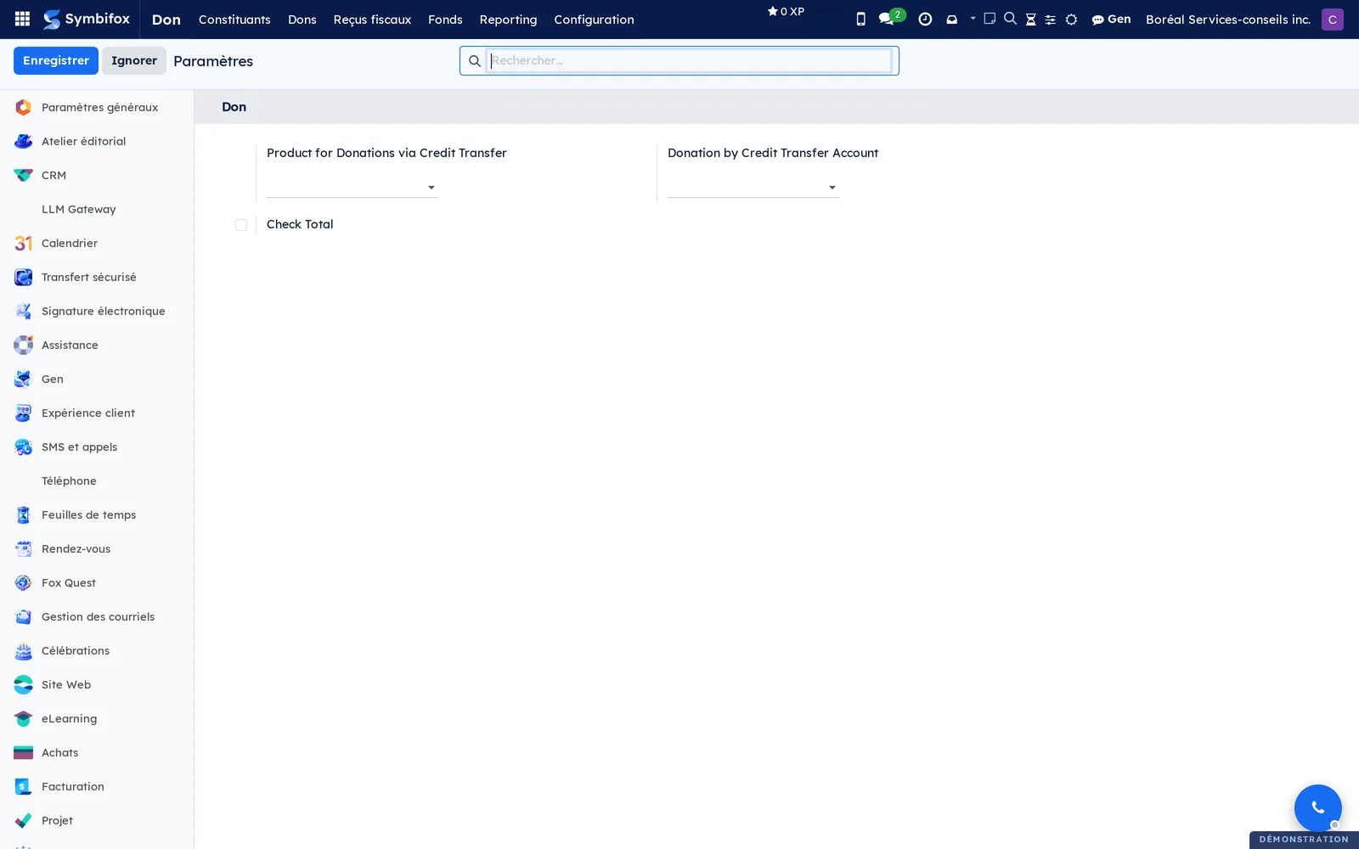Select Téléphone in the sidebar

(x=97, y=481)
